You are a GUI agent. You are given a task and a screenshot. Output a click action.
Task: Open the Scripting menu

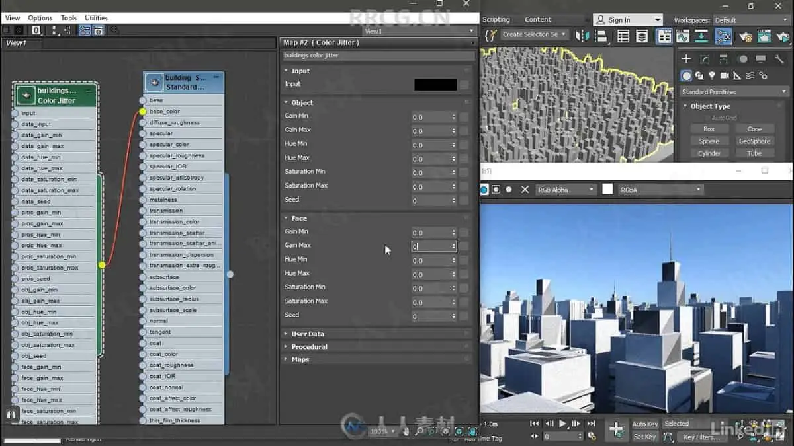(496, 20)
